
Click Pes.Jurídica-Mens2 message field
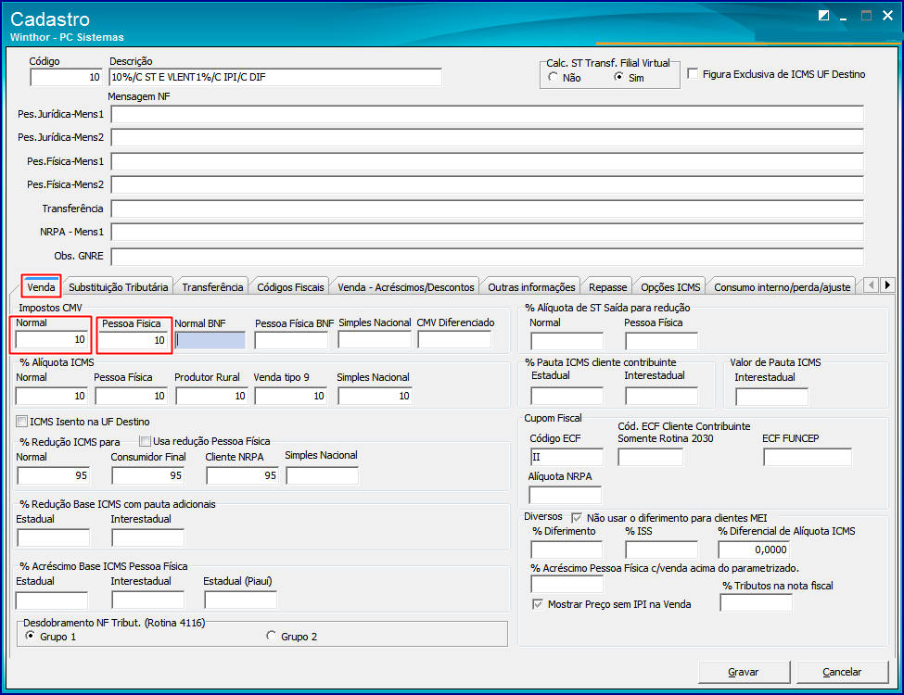(488, 137)
